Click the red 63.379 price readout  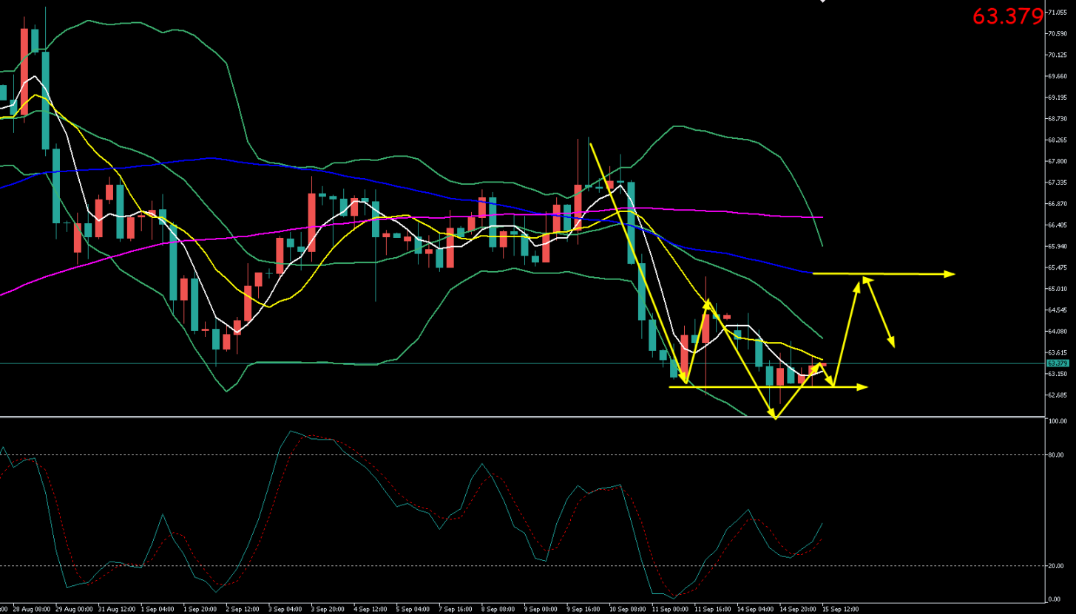coord(1007,16)
